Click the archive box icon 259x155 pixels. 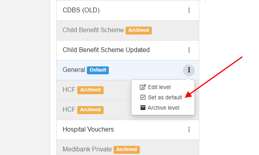[x=143, y=108]
